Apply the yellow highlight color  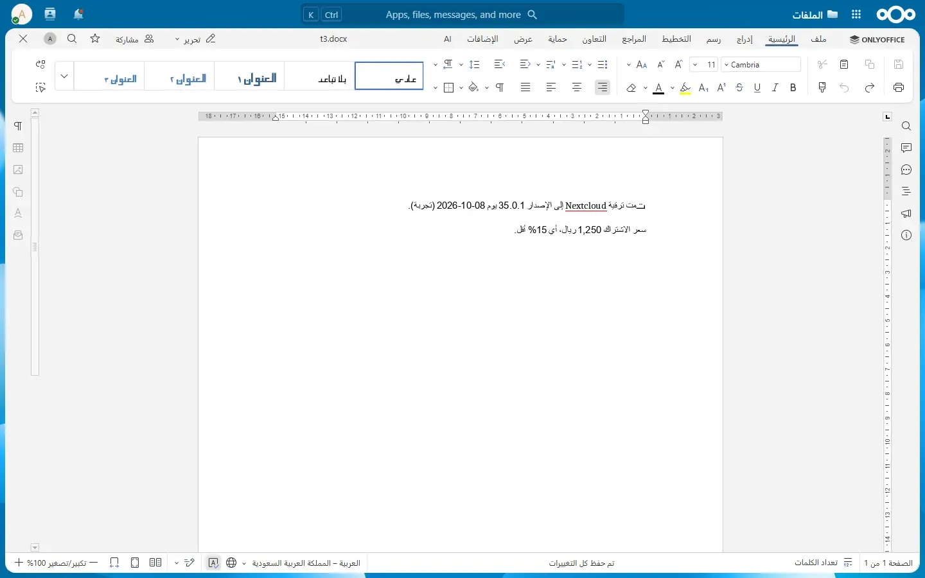[685, 87]
